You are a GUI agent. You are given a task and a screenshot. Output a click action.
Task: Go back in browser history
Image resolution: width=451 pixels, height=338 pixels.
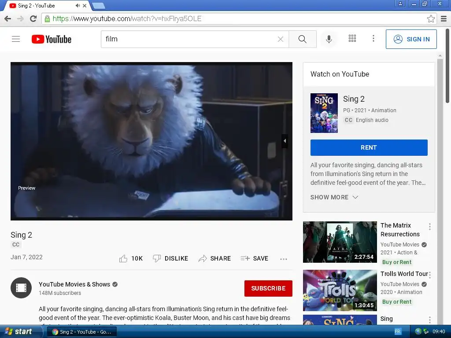coord(8,18)
